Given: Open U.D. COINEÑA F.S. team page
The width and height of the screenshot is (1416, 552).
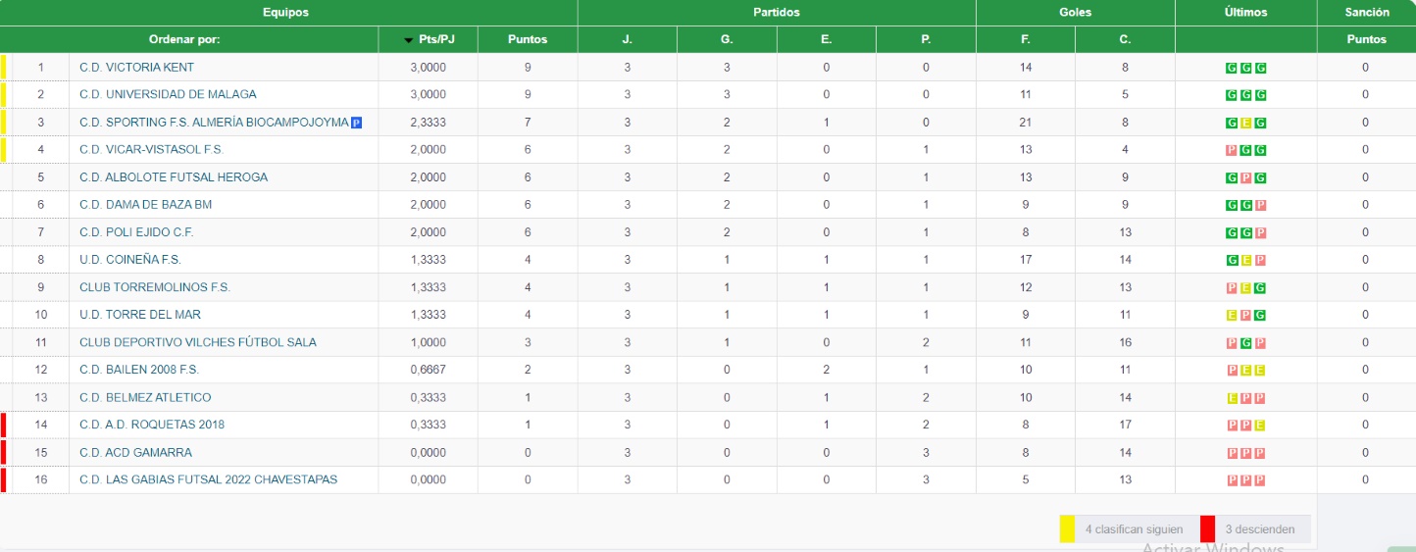Looking at the screenshot, I should coord(130,260).
